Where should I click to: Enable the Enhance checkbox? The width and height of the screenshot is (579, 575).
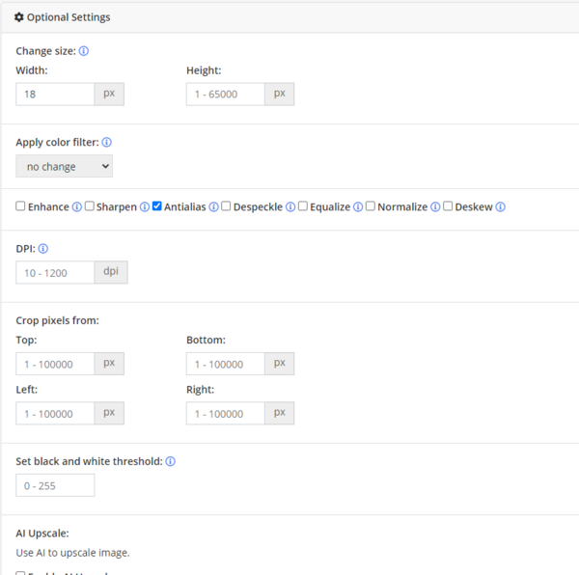coord(20,205)
